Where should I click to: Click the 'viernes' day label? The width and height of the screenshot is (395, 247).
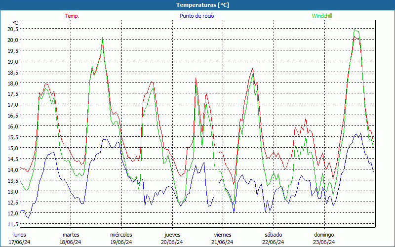pyautogui.click(x=223, y=235)
